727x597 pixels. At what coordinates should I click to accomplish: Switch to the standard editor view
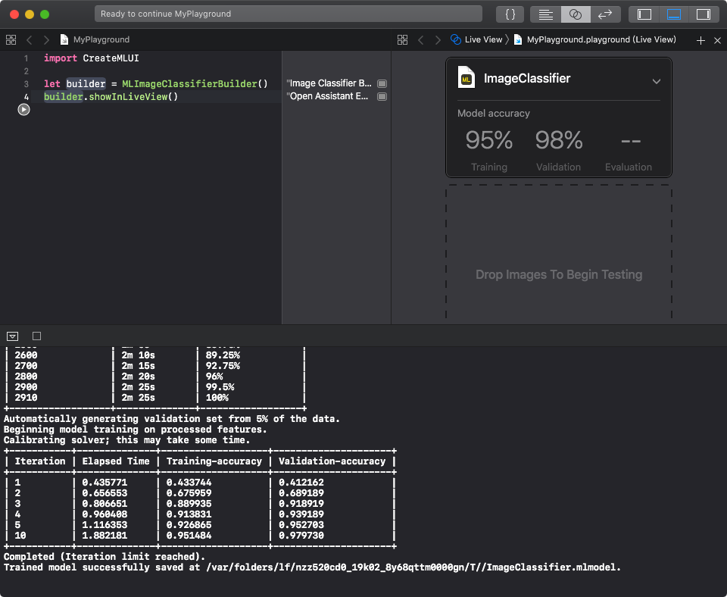tap(545, 14)
